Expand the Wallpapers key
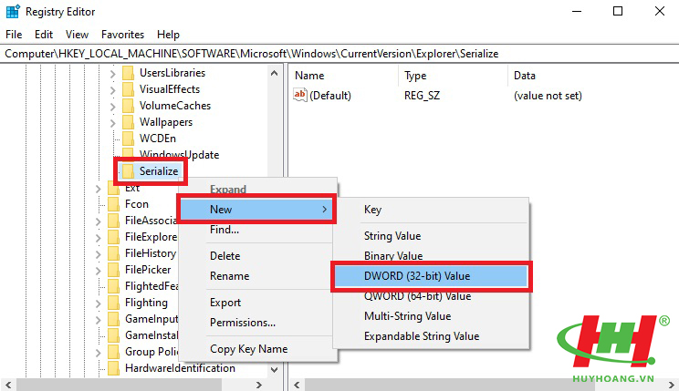This screenshot has height=391, width=679. (x=112, y=123)
